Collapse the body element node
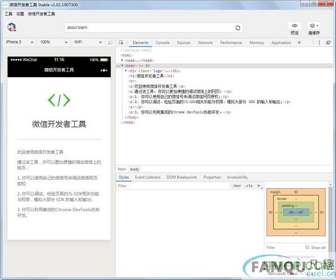Image resolution: width=336 pixels, height=280 pixels. 122,66
